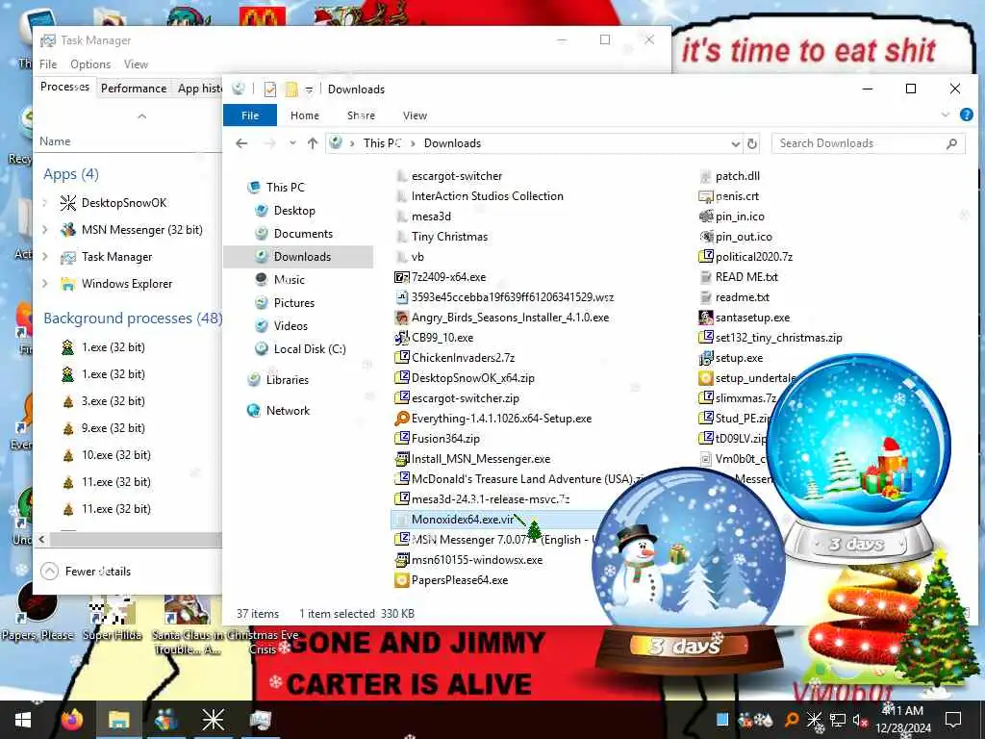Select Desktop in navigation pane

point(294,211)
